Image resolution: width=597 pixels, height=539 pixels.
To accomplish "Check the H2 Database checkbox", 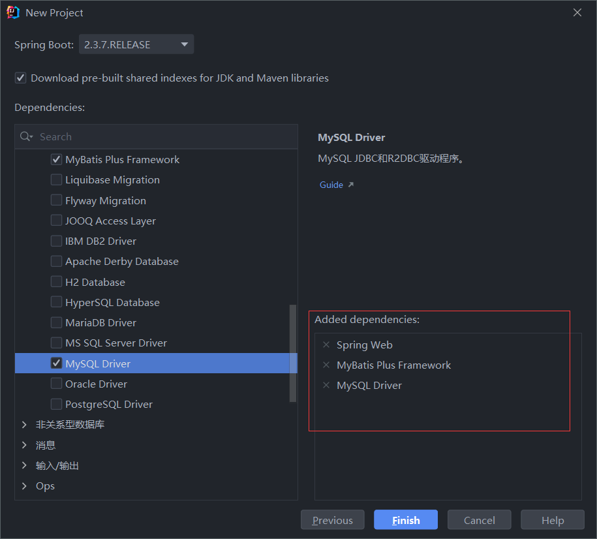I will pyautogui.click(x=56, y=281).
